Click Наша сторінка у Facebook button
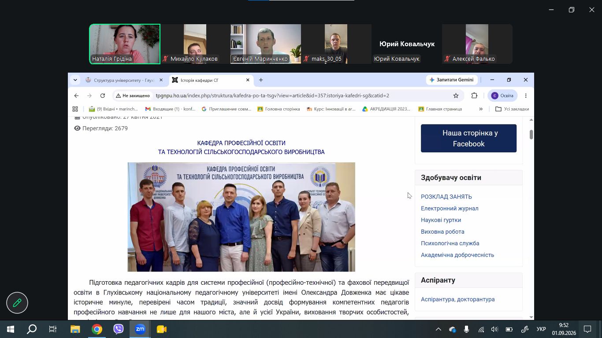 tap(468, 138)
